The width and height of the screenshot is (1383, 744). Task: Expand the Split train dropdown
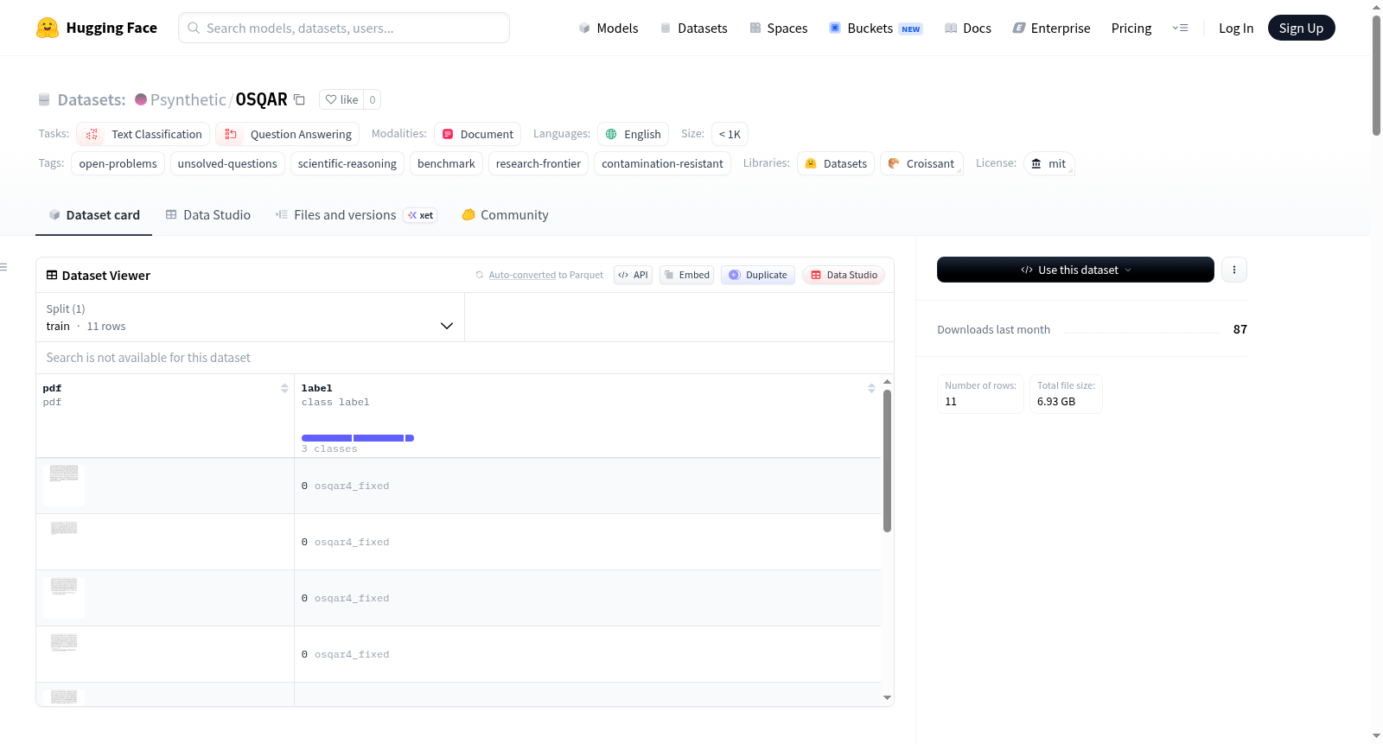tap(250, 317)
